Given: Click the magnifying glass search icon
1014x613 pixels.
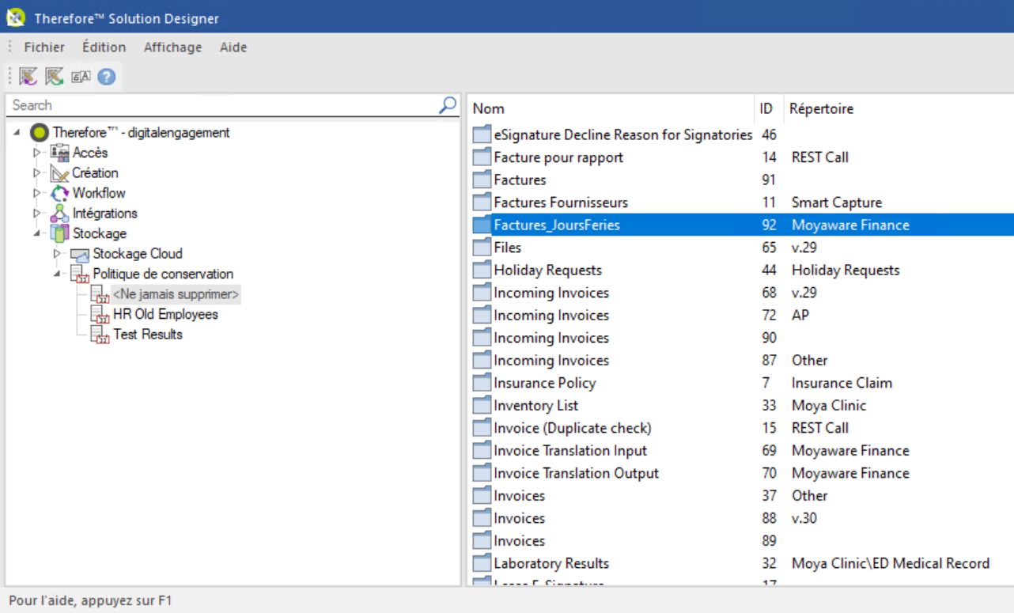Looking at the screenshot, I should click(x=448, y=104).
